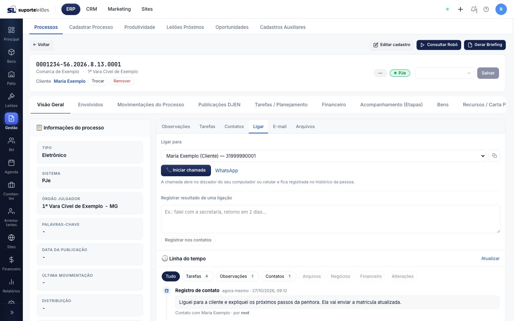Open Comitentes briefcase icon
Viewport: 514px width, 321px height.
(11, 185)
